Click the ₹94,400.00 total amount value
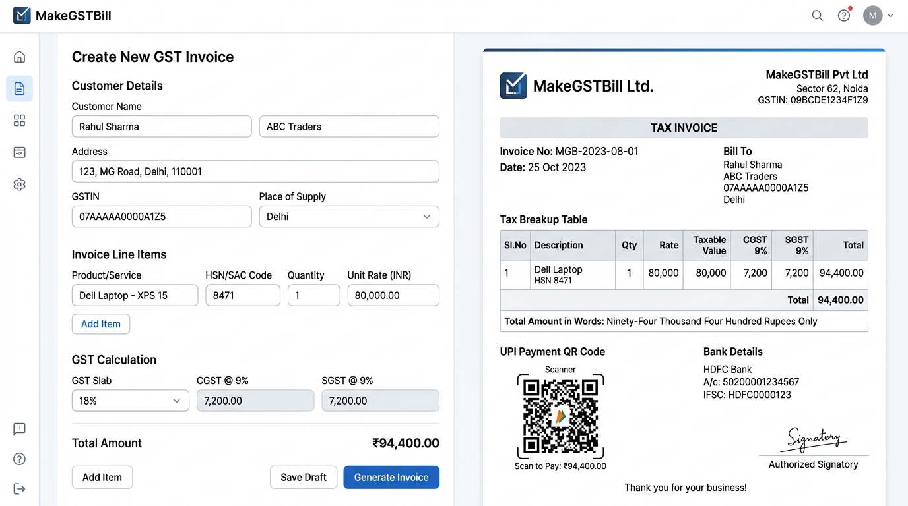 406,443
